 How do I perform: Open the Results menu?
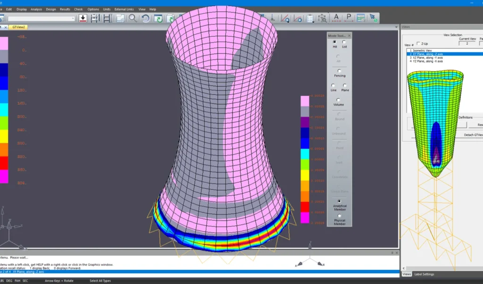pos(65,9)
